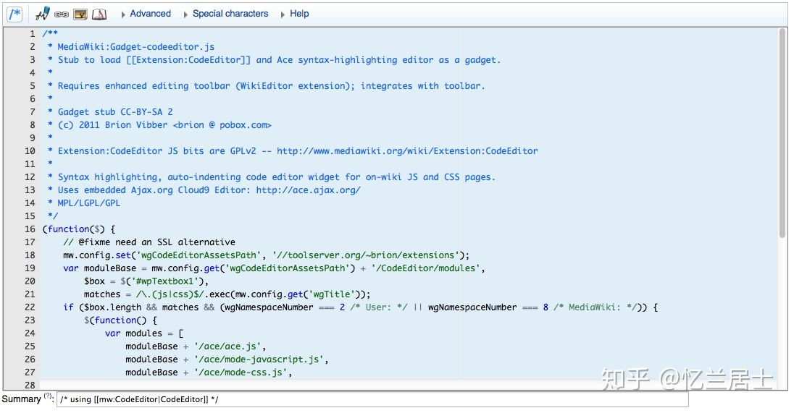
Task: Insert signature with the pen icon
Action: [43, 14]
